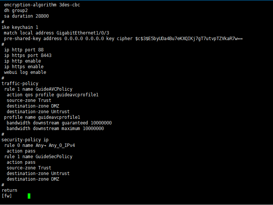Click the 'bandwidth downstream guaranteed 10000000' line
Screen dimensions: 273x205
[59, 123]
